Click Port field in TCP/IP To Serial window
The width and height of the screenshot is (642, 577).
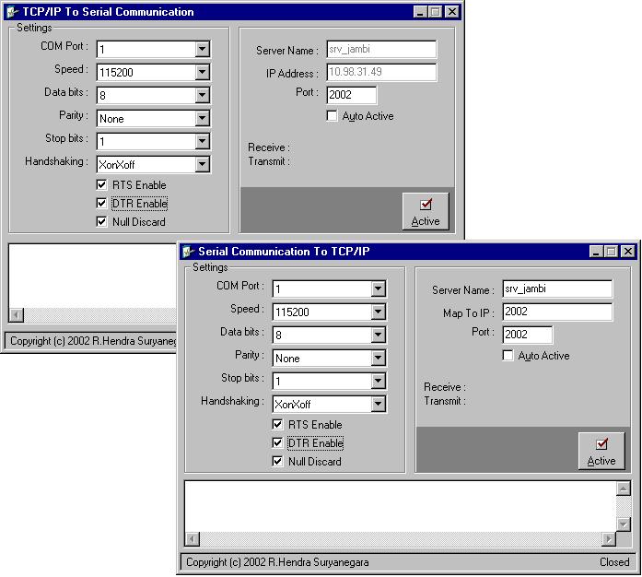351,95
